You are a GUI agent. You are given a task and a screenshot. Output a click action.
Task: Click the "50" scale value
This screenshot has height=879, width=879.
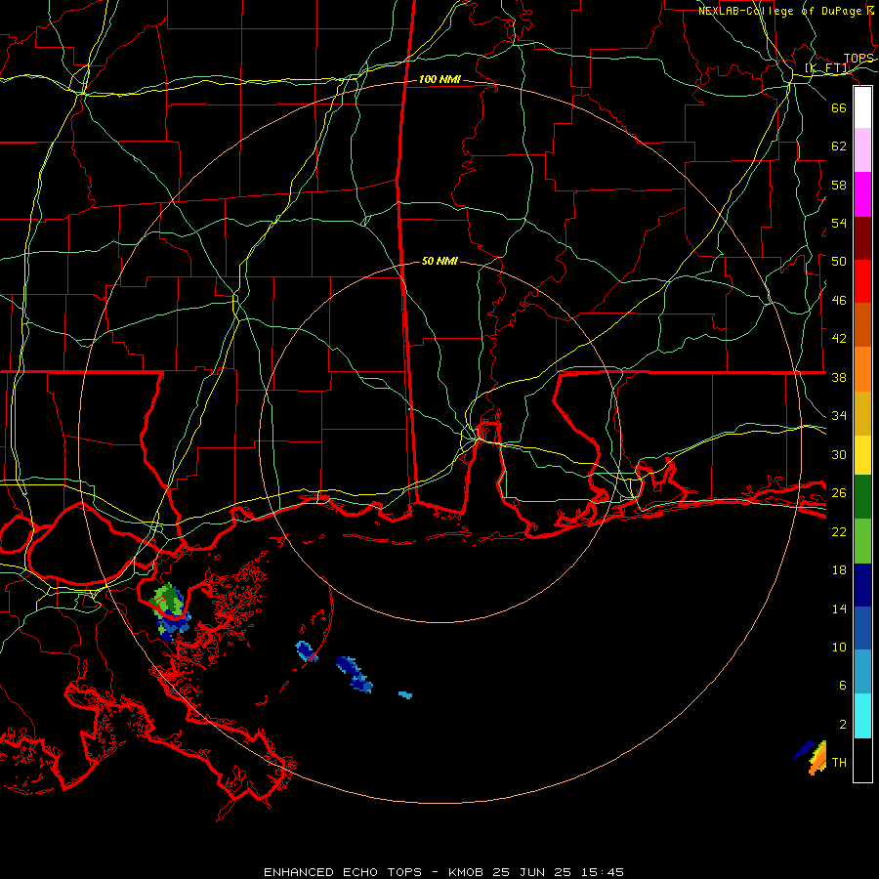tap(839, 262)
